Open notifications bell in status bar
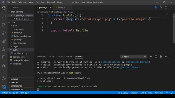175x98 pixels. tap(171, 93)
